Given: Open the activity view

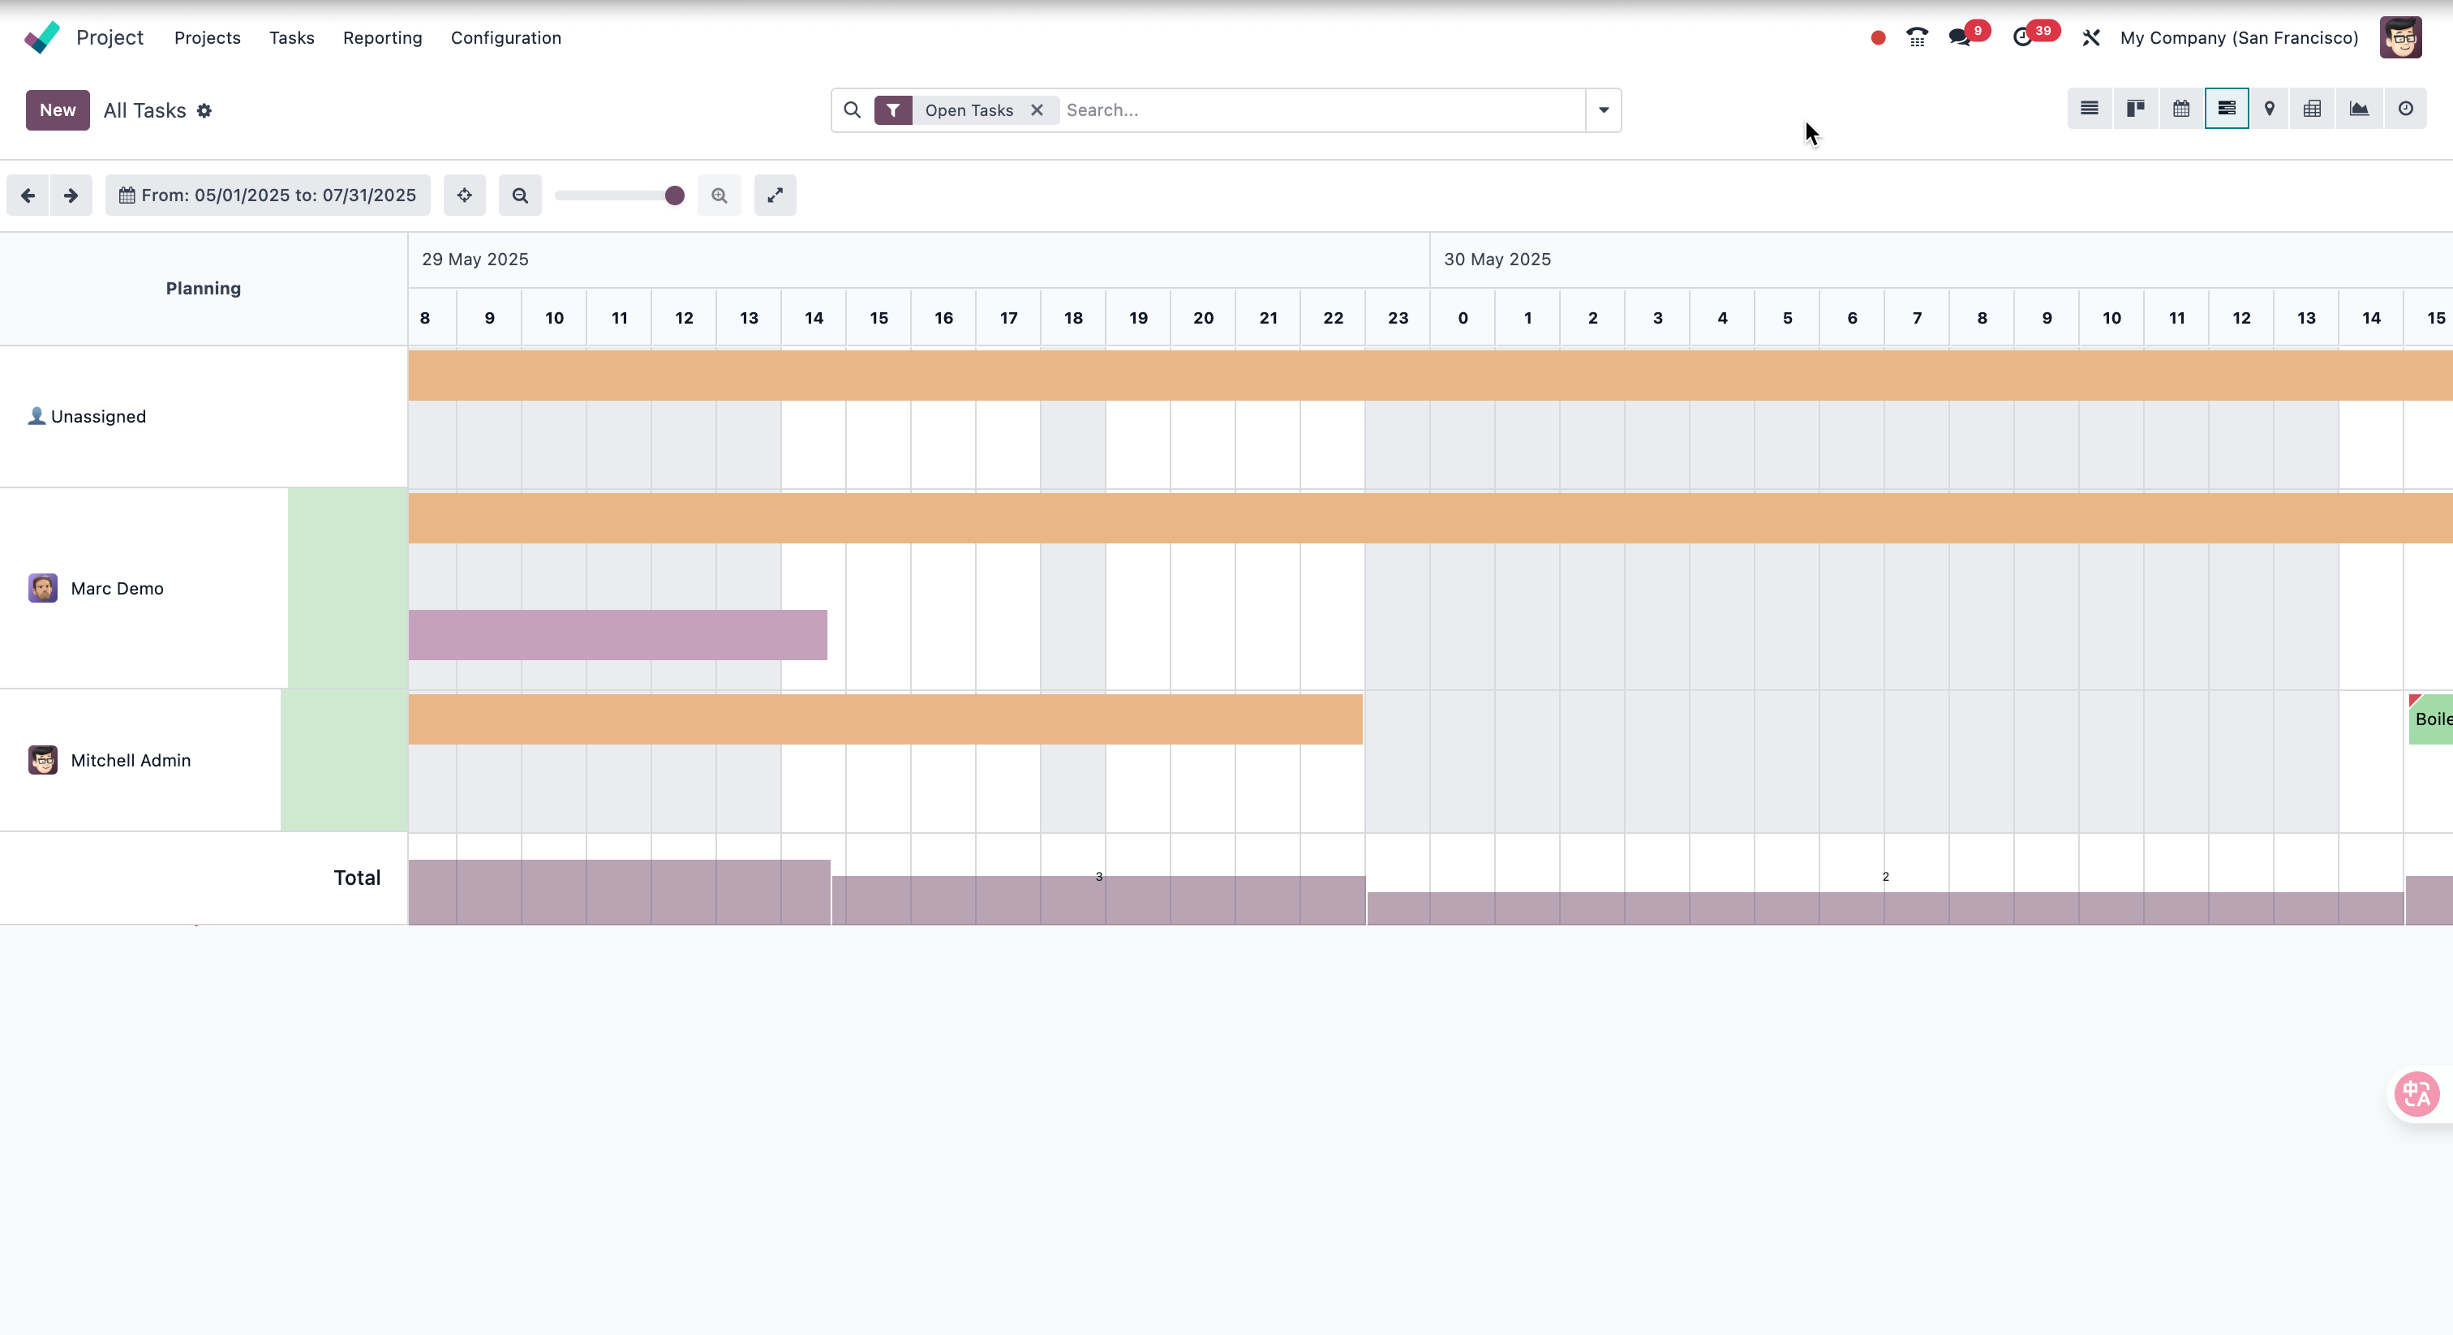Looking at the screenshot, I should [2405, 109].
